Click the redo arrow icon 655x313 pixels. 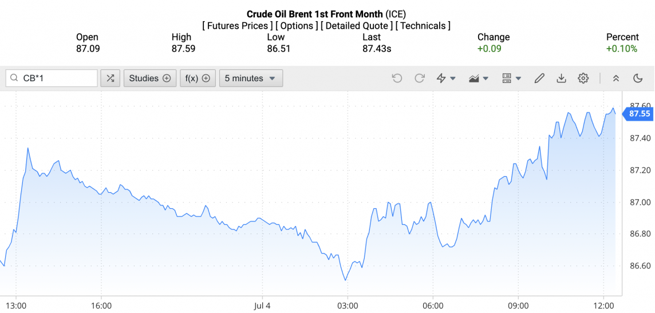420,78
